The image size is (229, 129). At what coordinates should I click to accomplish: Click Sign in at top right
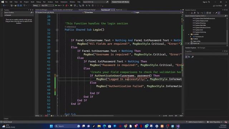click(x=205, y=2)
